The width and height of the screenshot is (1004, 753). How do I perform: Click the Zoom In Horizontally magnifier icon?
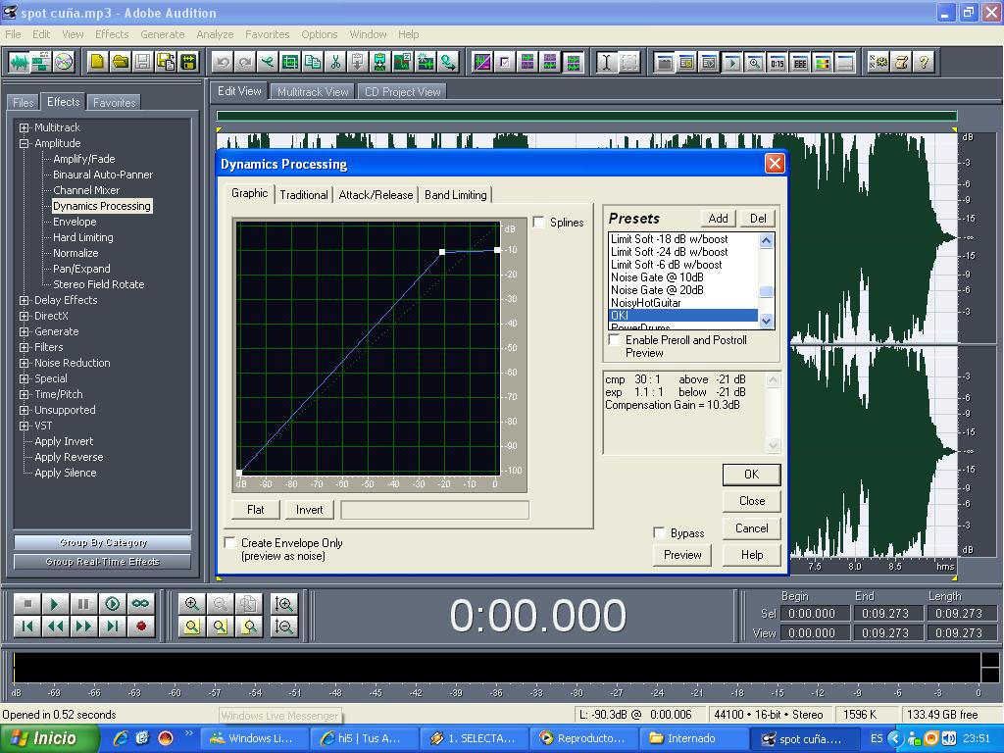point(192,604)
